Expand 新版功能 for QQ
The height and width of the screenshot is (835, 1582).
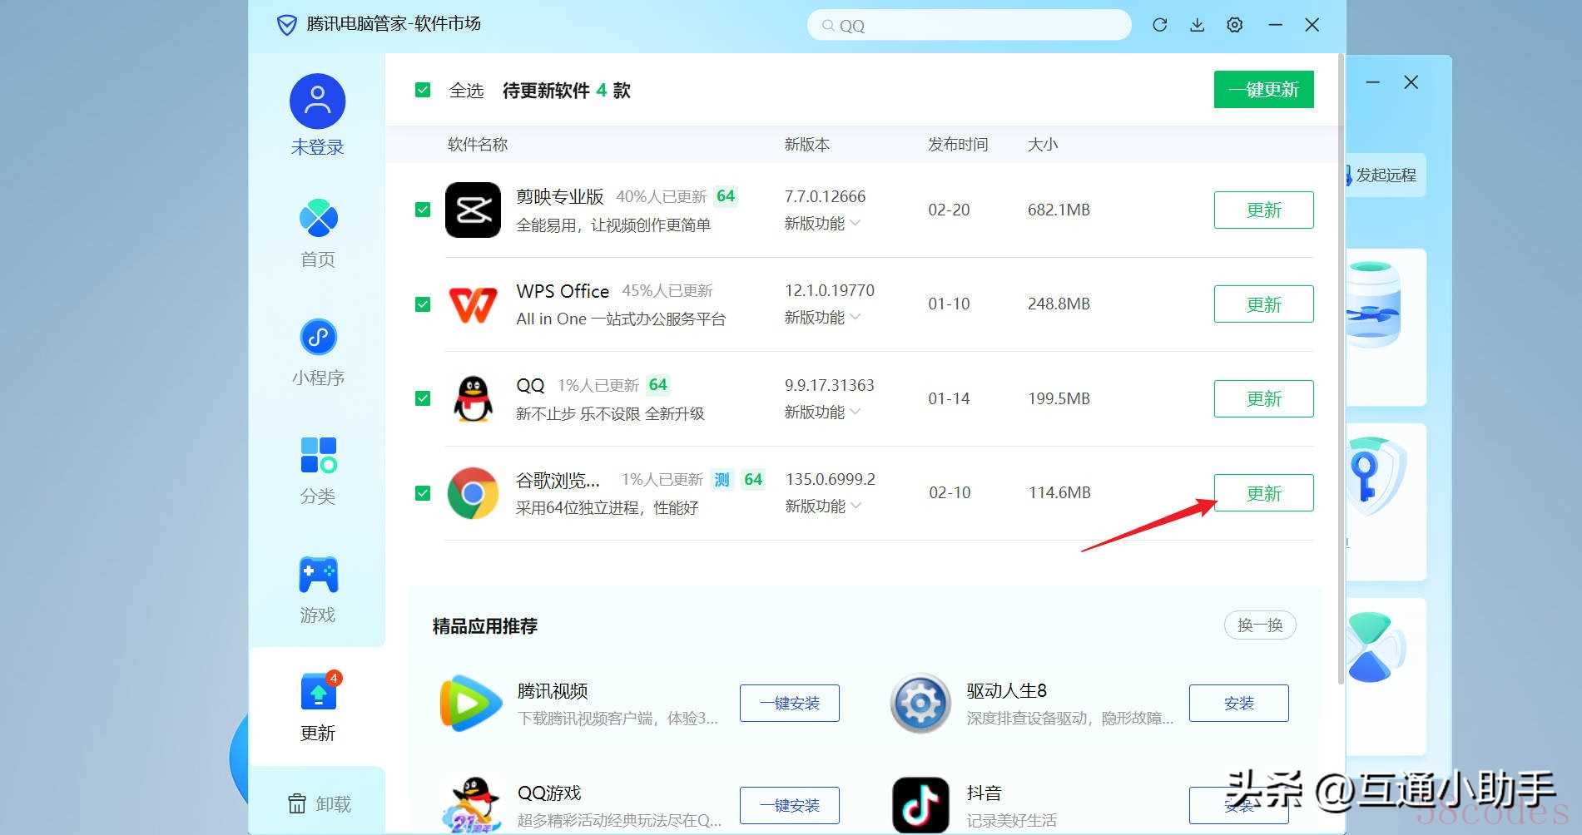[822, 413]
